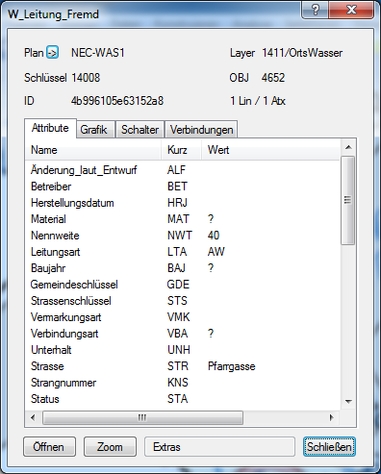Click the OBJ value 4652
Image resolution: width=381 pixels, height=474 pixels.
click(273, 78)
